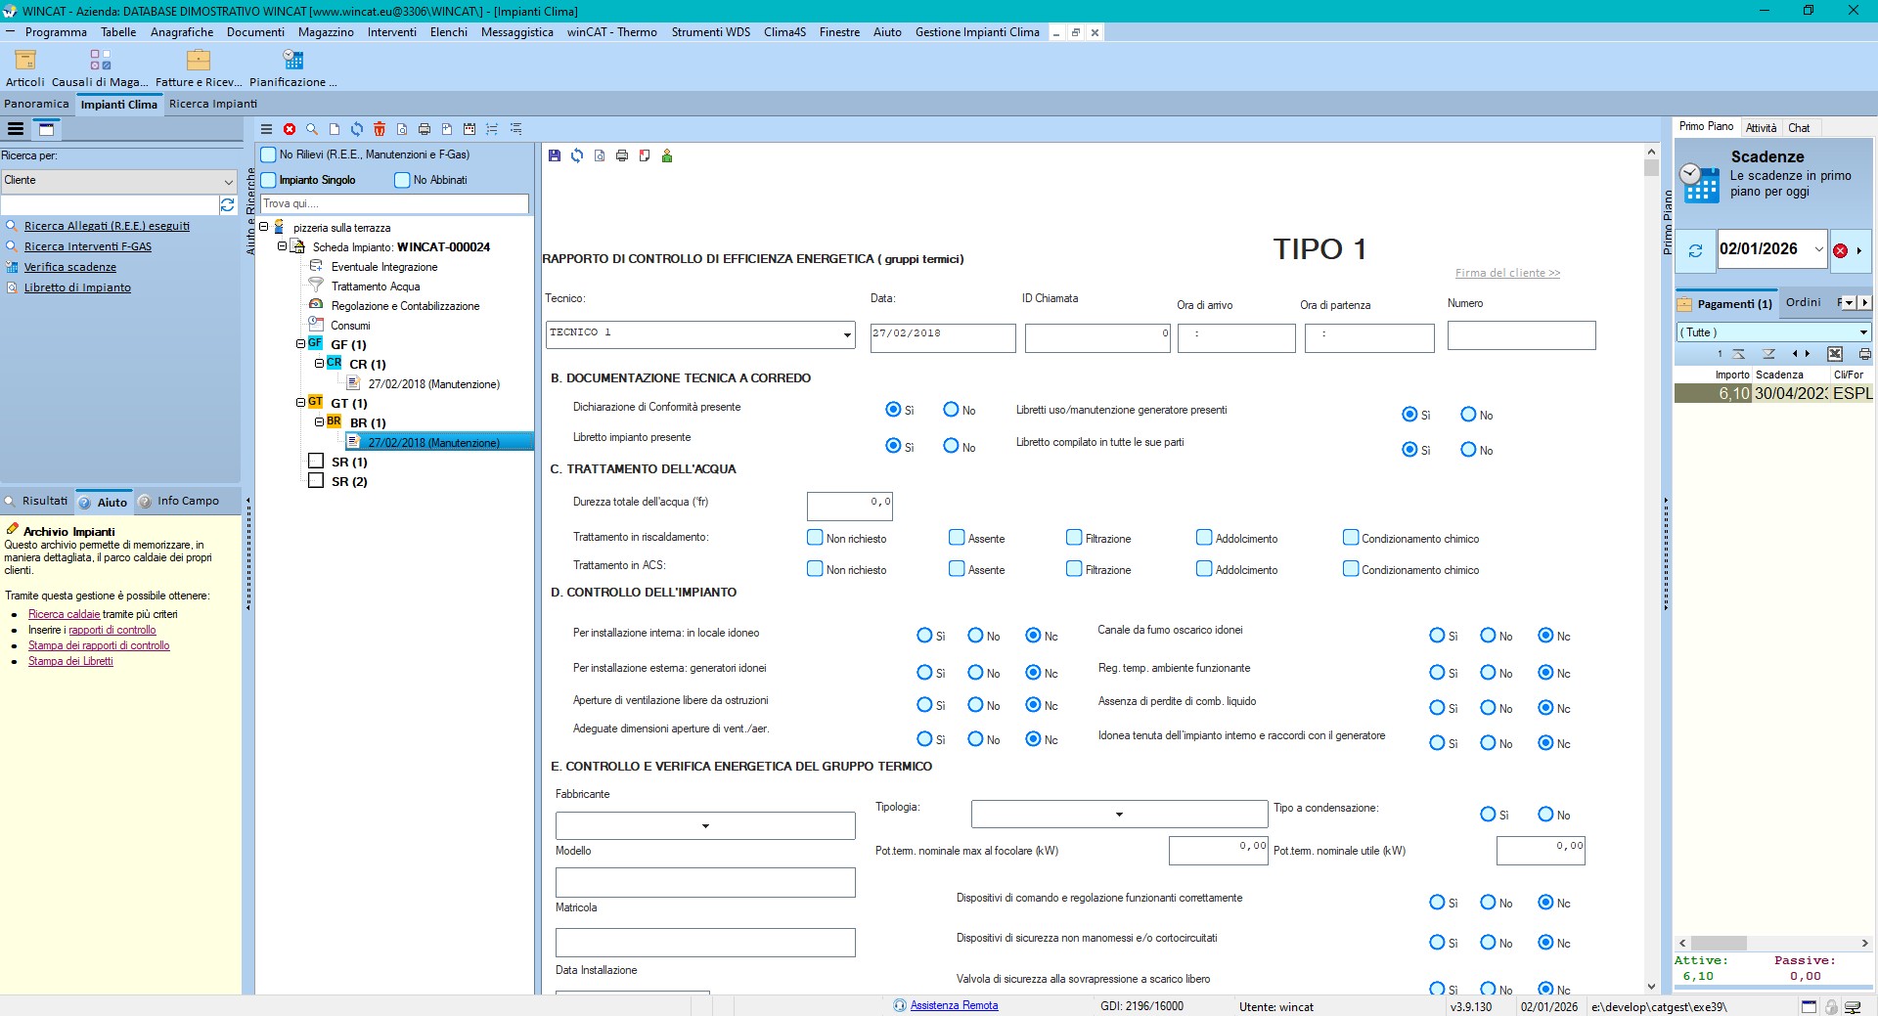1878x1016 pixels.
Task: Open the Assistenza Remota link
Action: click(954, 1005)
